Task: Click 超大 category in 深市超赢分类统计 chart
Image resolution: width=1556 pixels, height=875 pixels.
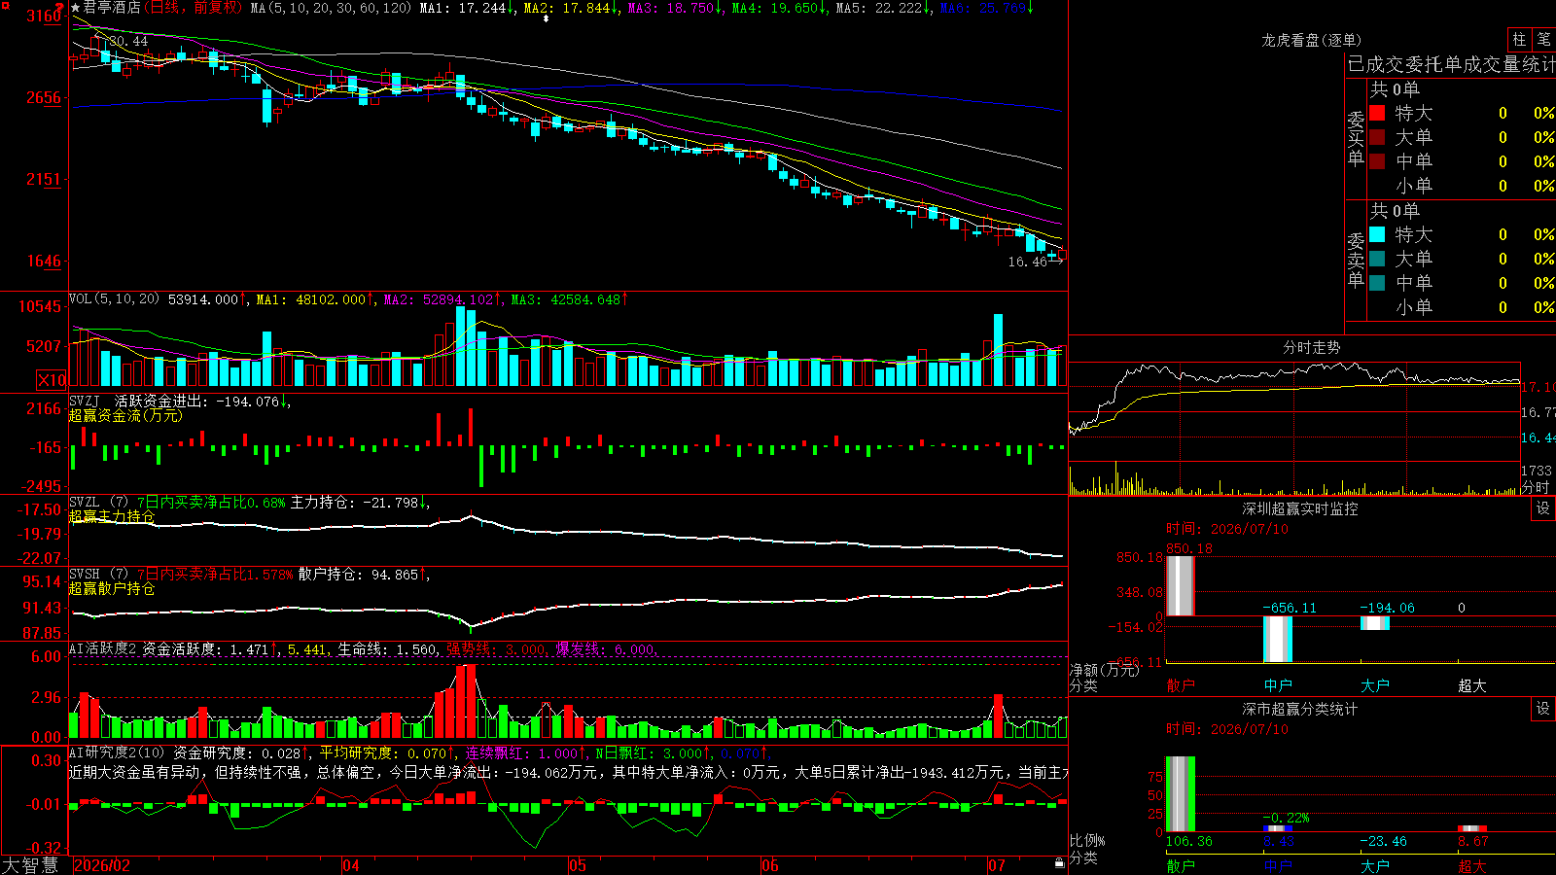Action: pyautogui.click(x=1472, y=865)
